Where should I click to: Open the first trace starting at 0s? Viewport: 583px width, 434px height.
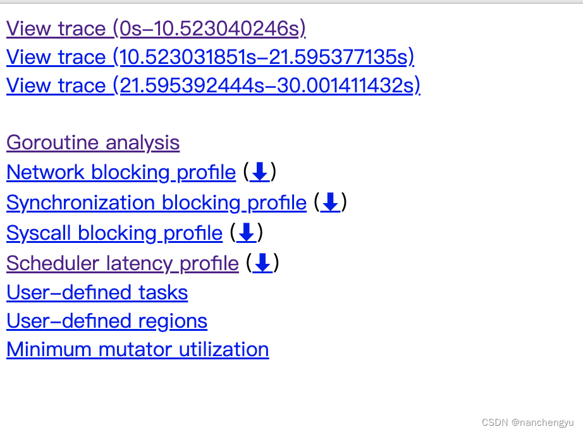click(x=156, y=28)
